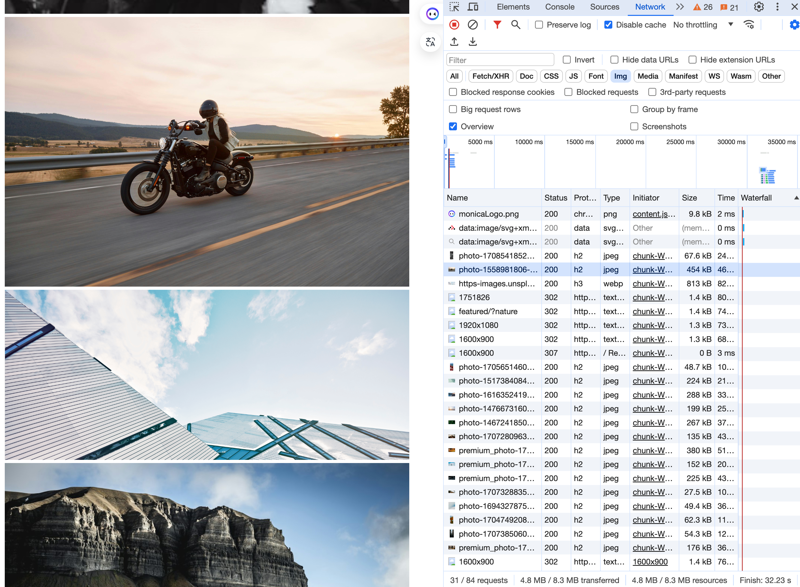This screenshot has width=800, height=587.
Task: Click the 1600x900 initiator link
Action: coord(650,562)
